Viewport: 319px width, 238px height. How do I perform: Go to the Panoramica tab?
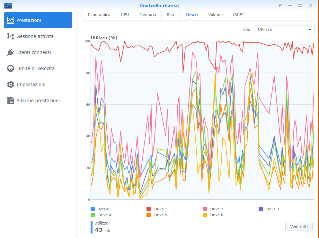click(x=99, y=15)
